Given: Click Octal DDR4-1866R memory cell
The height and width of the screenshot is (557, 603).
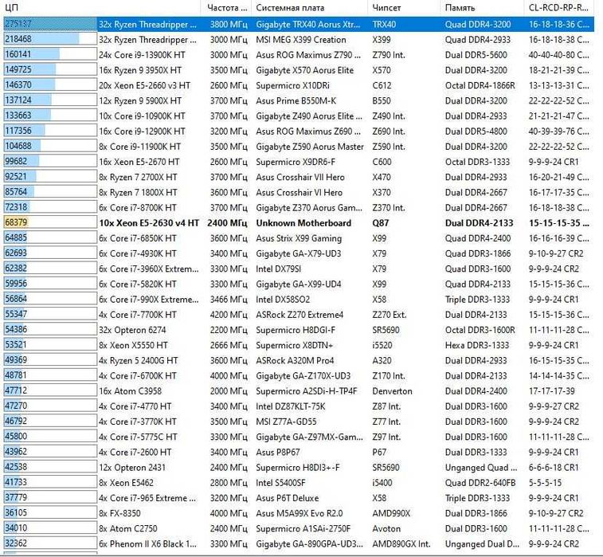Looking at the screenshot, I should (x=480, y=85).
